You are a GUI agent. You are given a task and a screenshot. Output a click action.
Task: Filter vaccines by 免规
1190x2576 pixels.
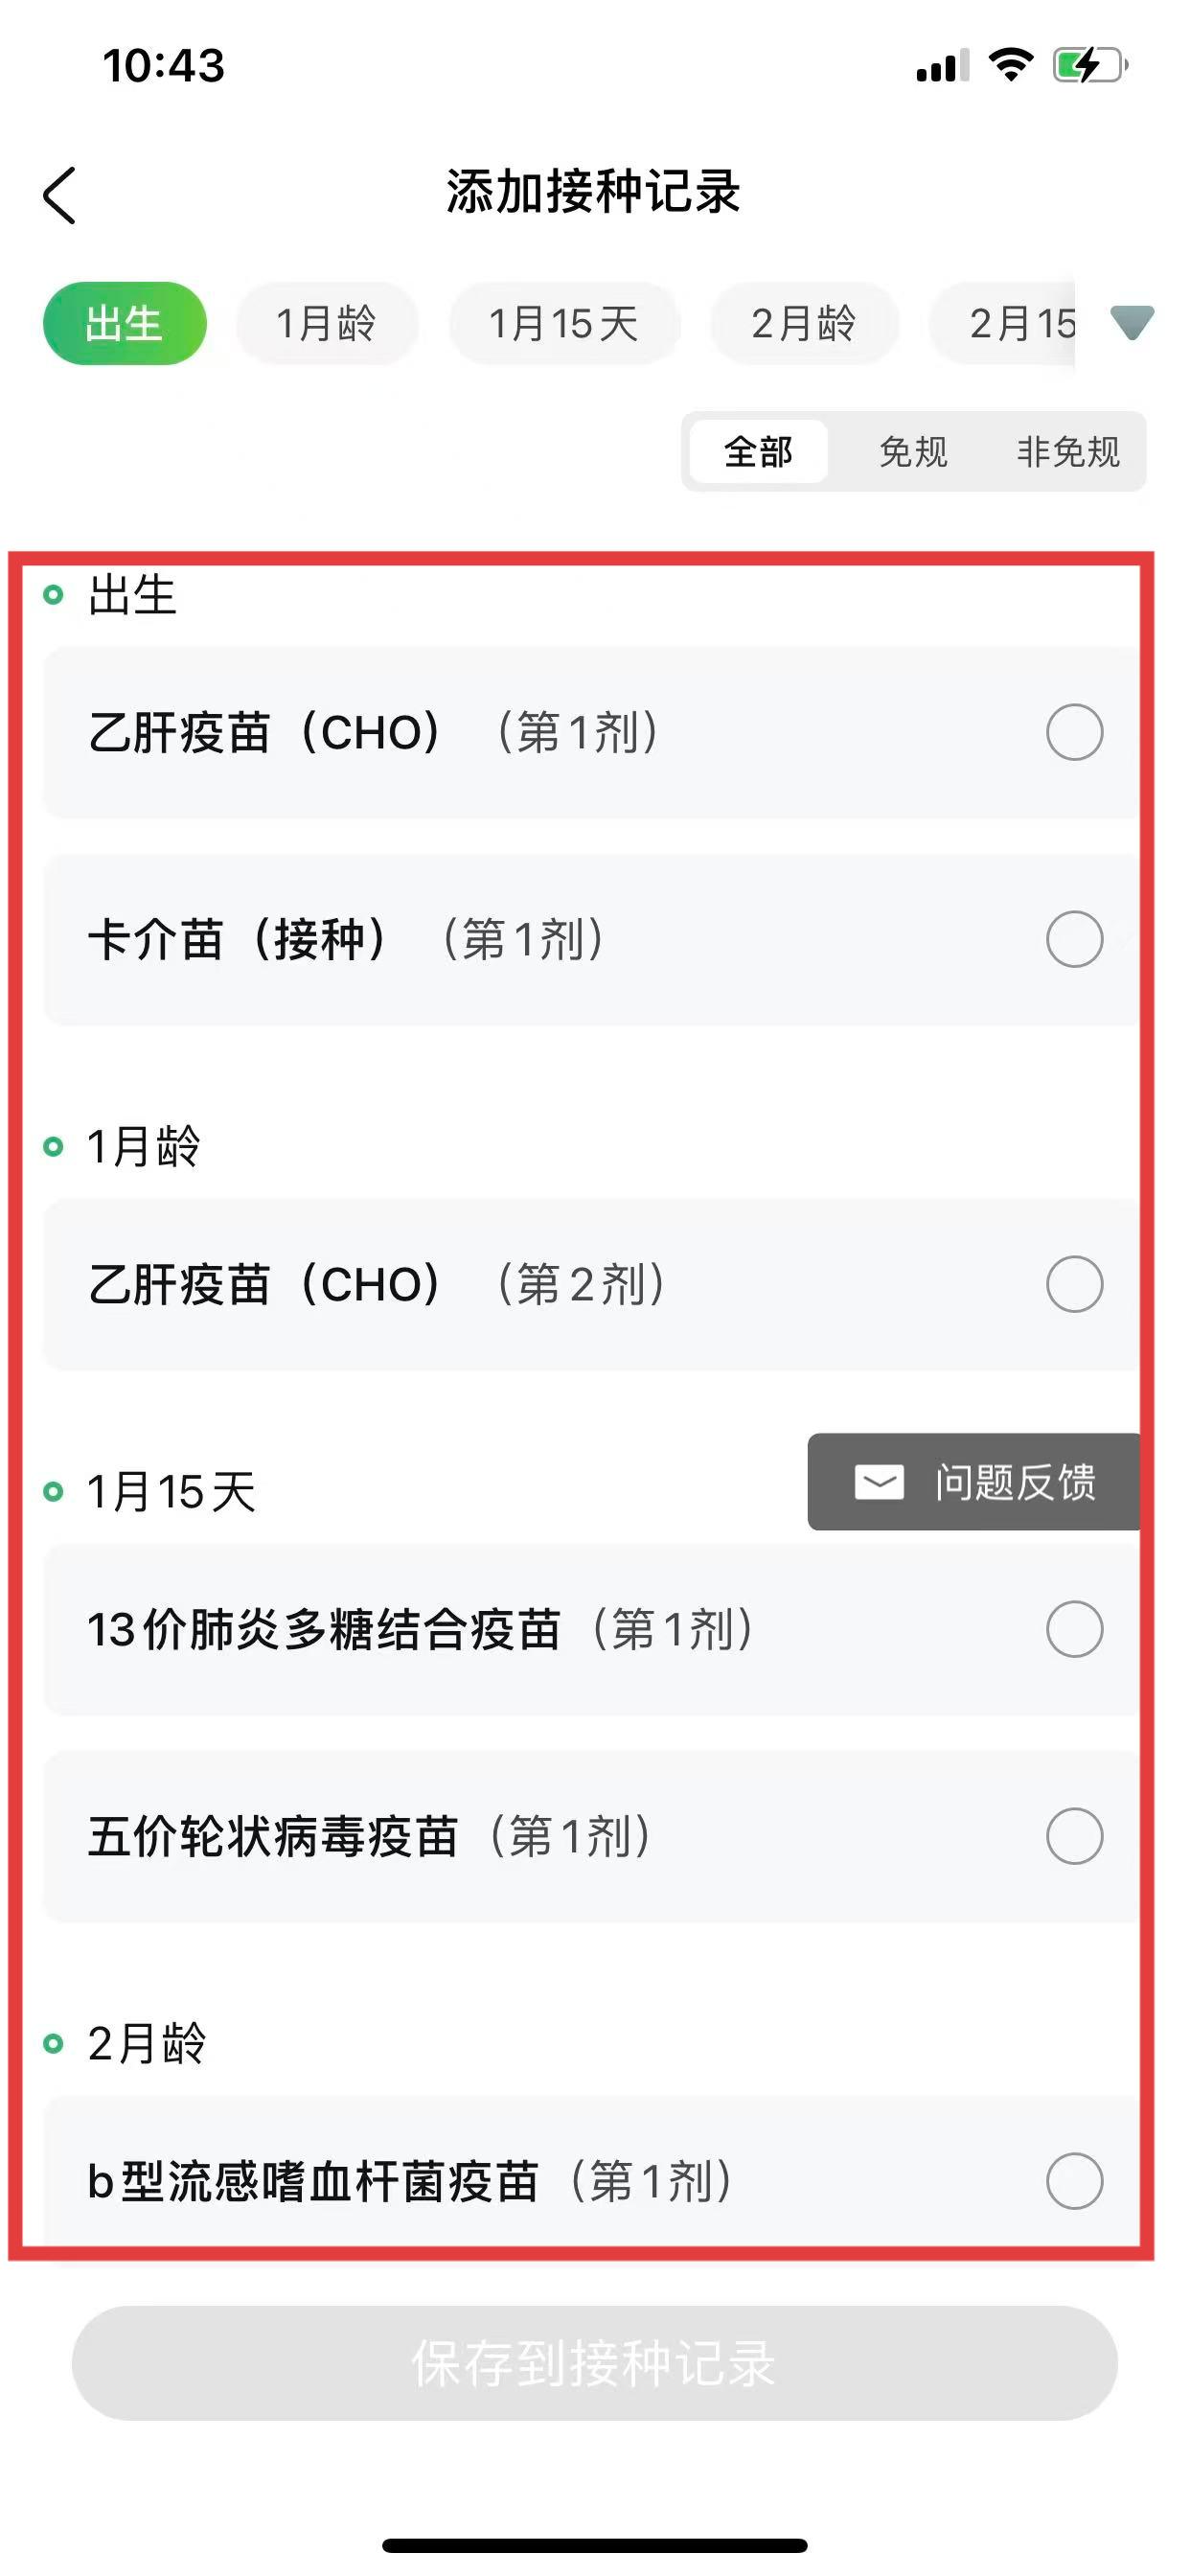point(912,452)
